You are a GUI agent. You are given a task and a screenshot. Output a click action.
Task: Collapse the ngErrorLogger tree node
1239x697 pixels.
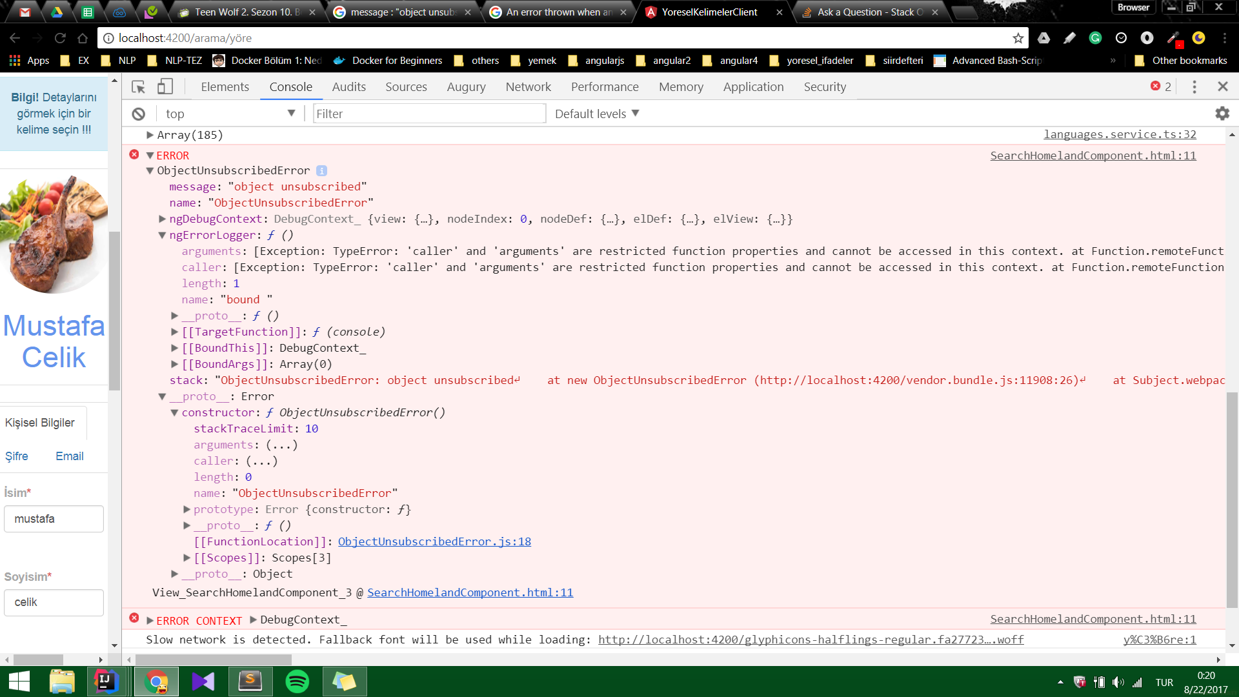162,236
